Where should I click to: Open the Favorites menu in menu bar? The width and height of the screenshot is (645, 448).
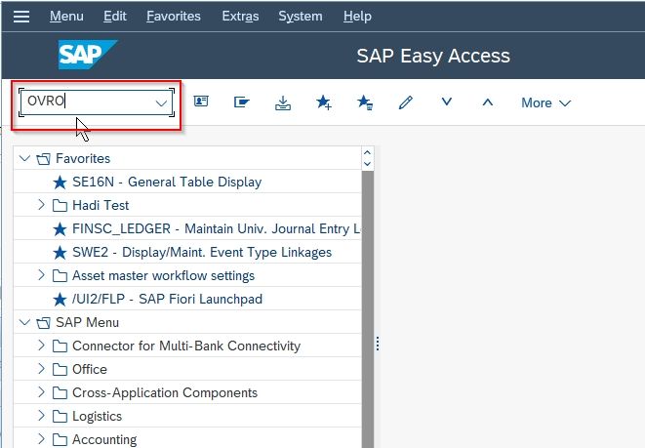[174, 16]
